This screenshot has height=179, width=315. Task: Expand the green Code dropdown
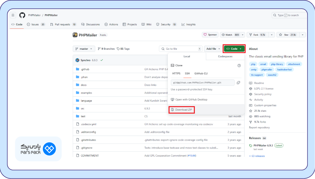234,49
